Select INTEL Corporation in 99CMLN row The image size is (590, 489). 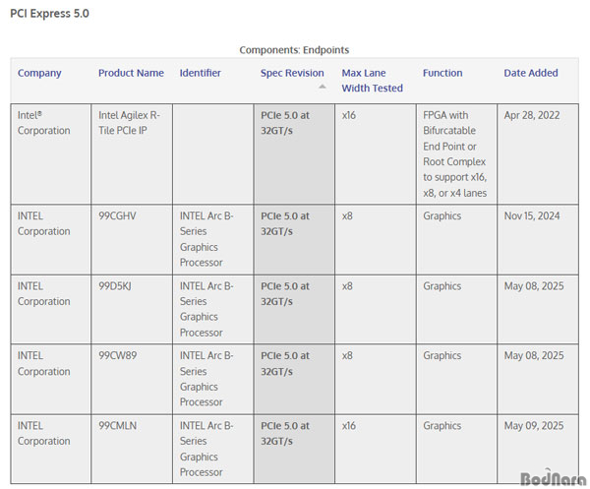(43, 433)
